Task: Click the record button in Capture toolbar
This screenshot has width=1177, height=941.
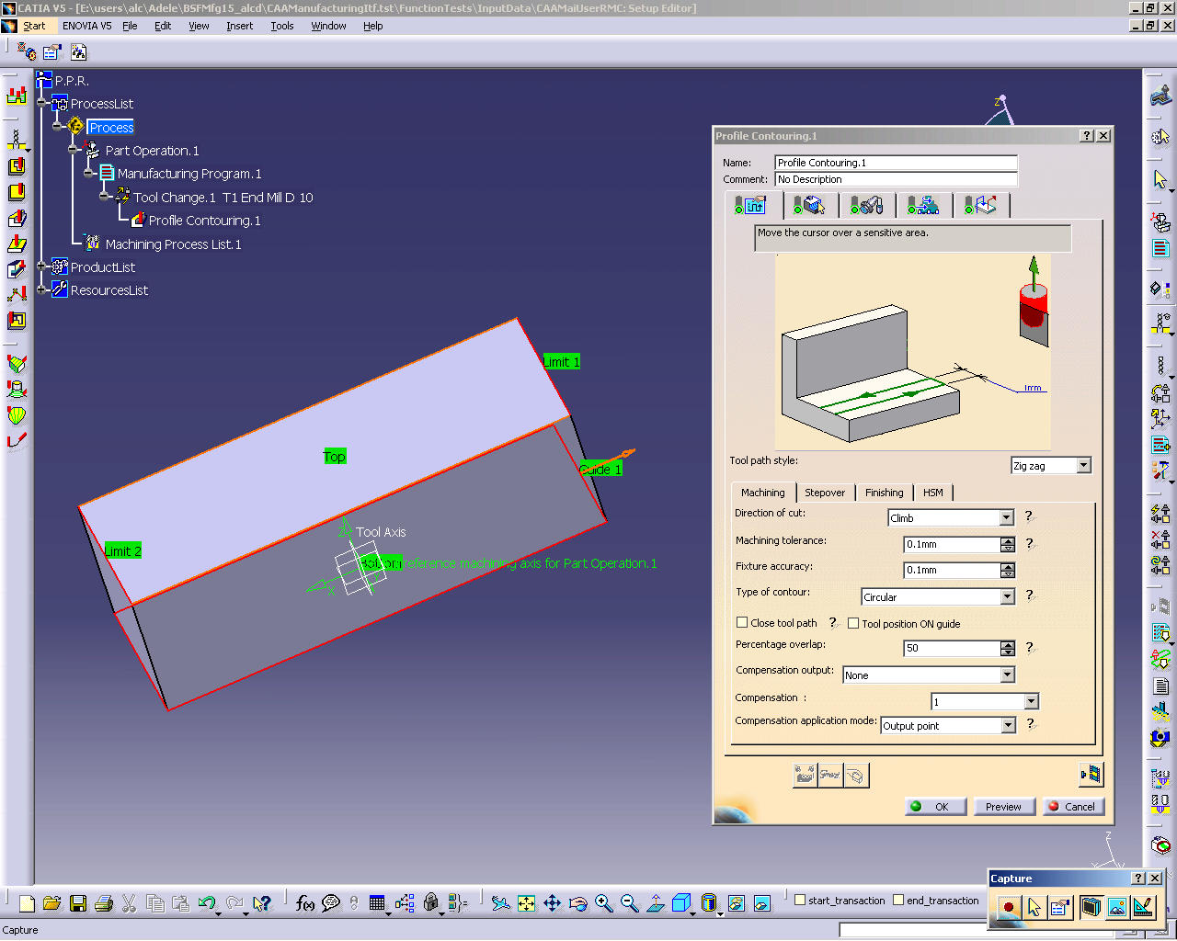Action: tap(1009, 907)
